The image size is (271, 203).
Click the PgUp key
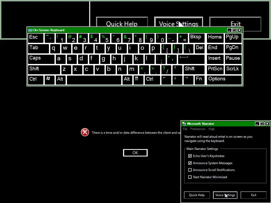pos(233,38)
